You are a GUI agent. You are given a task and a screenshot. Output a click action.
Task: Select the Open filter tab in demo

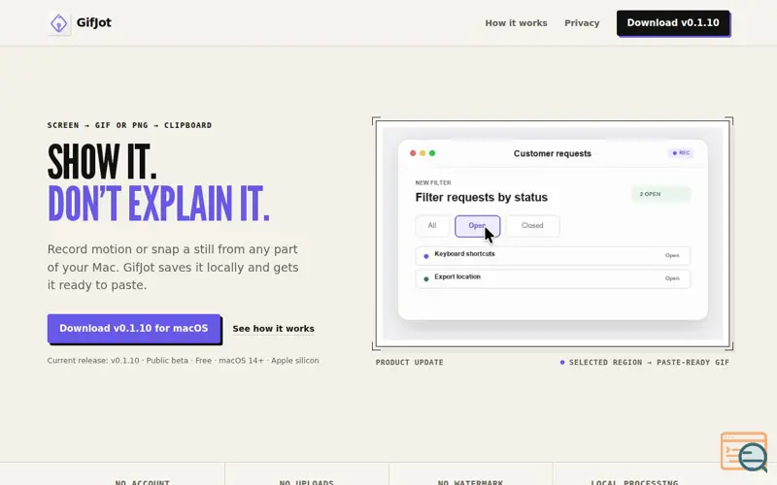(477, 226)
